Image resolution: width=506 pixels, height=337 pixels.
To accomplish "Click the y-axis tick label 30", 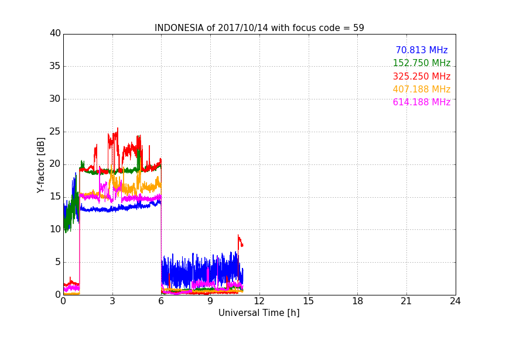I will pyautogui.click(x=55, y=99).
